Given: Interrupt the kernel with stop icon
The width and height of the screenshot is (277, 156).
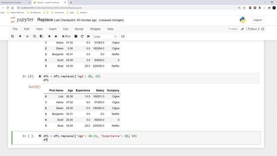Looking at the screenshot, I should coord(76,36).
